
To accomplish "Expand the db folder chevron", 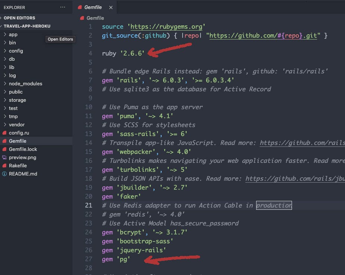I will [5, 59].
